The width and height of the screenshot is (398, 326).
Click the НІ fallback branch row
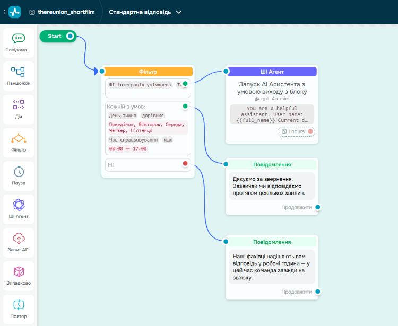[x=148, y=165]
